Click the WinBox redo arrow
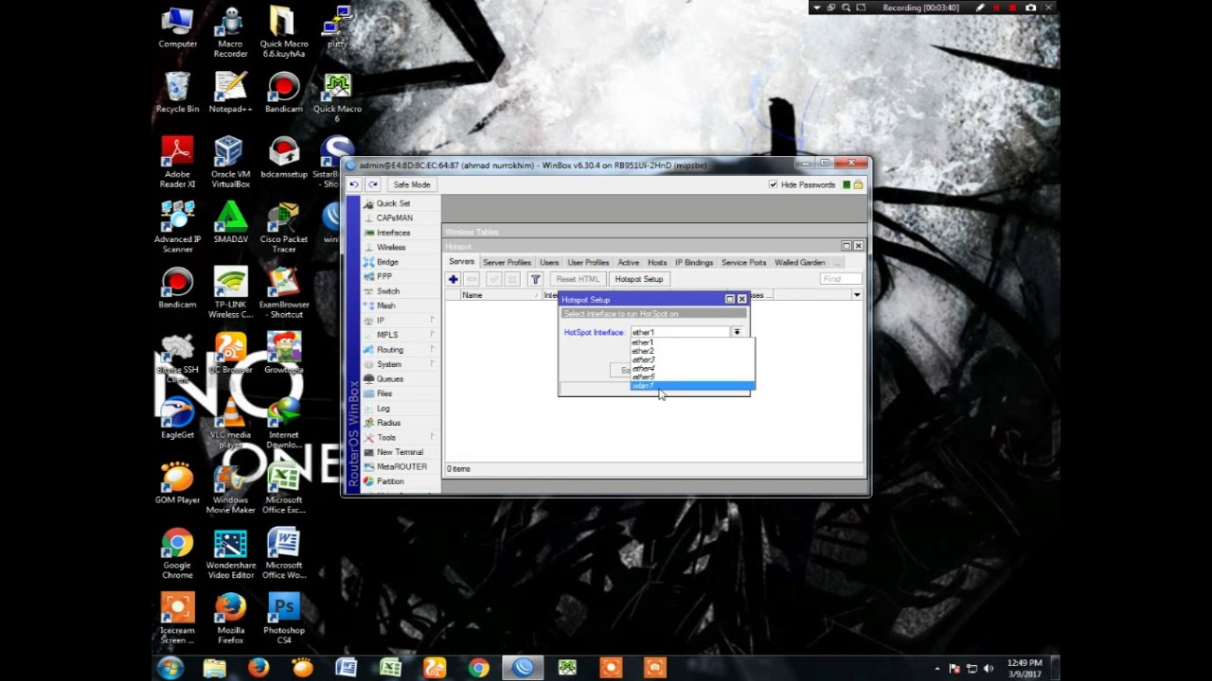This screenshot has height=681, width=1212. click(372, 184)
